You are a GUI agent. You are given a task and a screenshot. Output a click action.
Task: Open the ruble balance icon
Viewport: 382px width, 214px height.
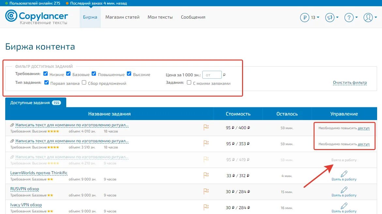point(305,17)
